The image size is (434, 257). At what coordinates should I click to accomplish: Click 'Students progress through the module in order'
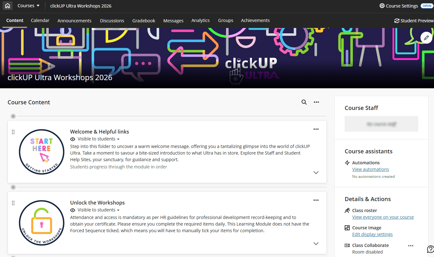pyautogui.click(x=119, y=167)
